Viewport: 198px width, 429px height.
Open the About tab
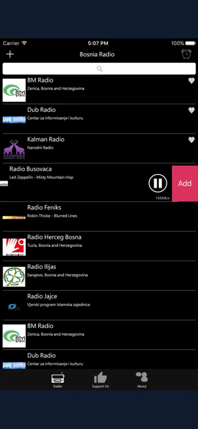tap(142, 380)
